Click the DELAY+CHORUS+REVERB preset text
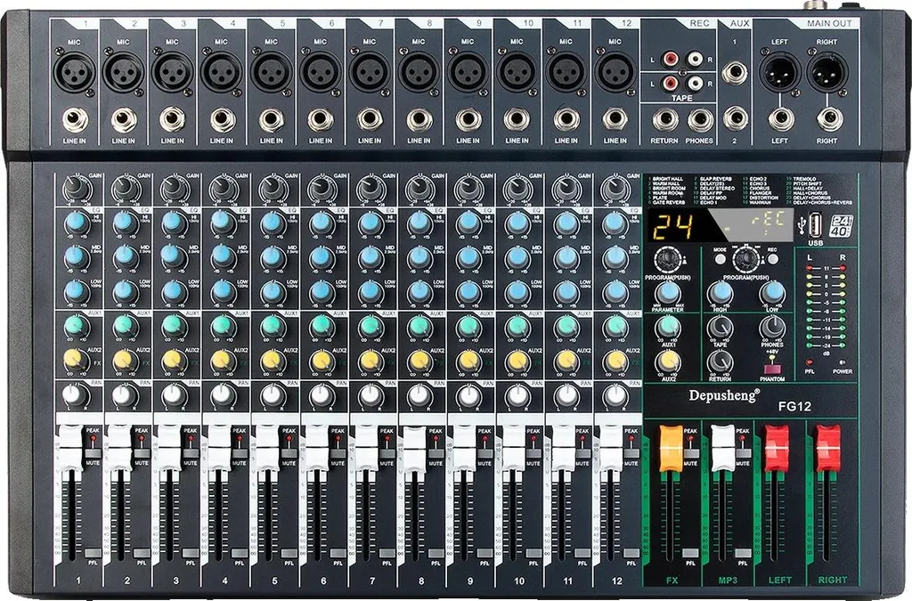This screenshot has height=601, width=912. 822,203
